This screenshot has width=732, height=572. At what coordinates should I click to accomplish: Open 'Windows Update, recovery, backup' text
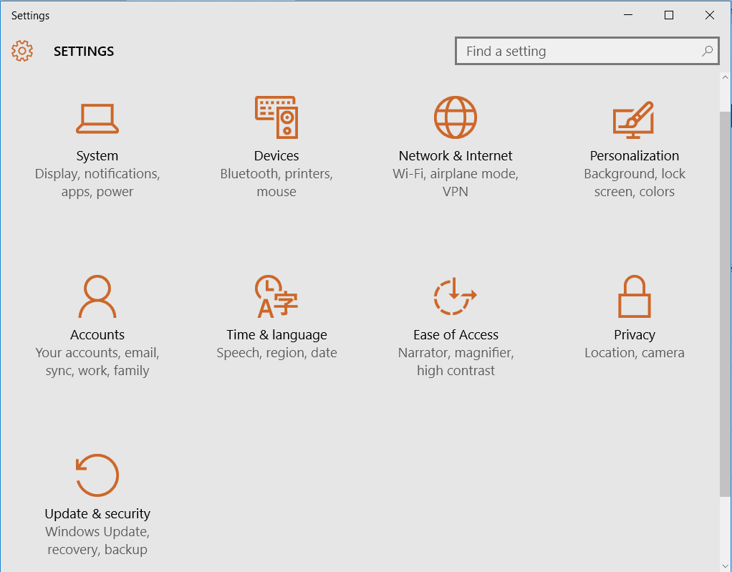(97, 541)
